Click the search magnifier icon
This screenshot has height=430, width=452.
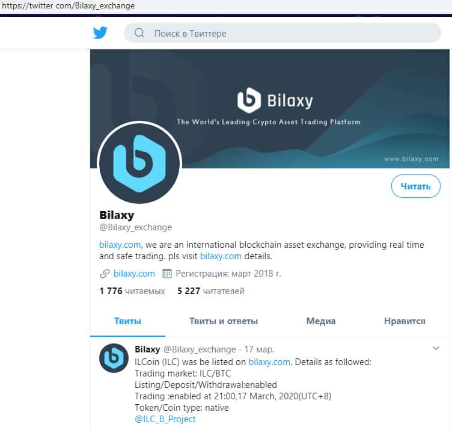[139, 33]
